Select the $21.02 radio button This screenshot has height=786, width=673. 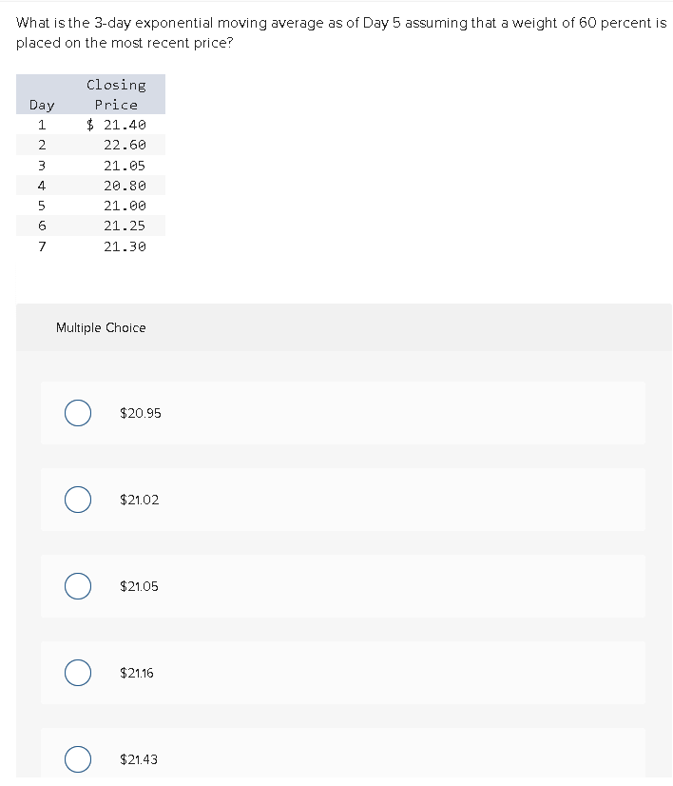[x=78, y=500]
